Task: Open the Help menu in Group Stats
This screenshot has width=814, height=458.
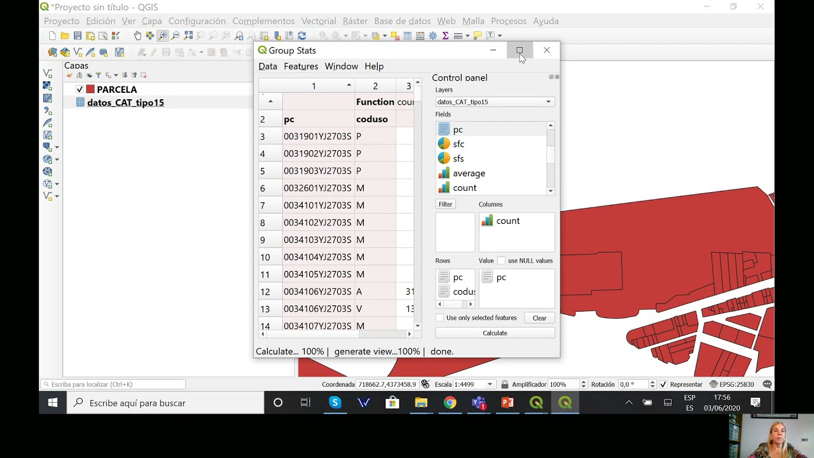Action: 374,66
